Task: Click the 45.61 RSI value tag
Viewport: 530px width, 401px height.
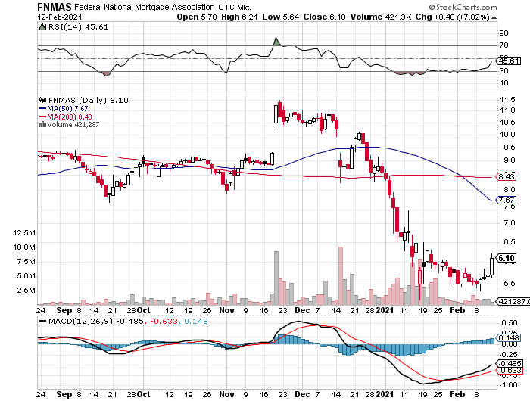Action: pos(509,61)
